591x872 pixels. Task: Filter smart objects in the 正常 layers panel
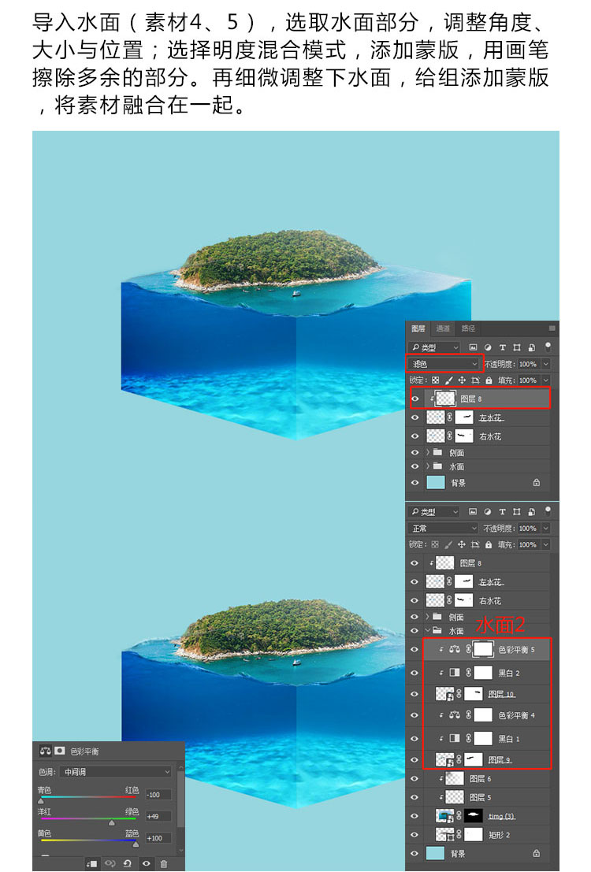point(531,512)
